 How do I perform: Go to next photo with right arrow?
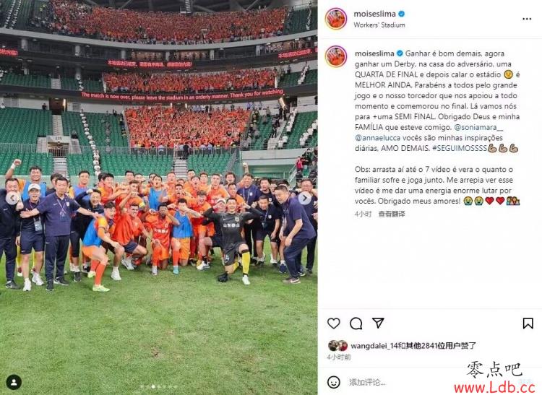click(304, 198)
